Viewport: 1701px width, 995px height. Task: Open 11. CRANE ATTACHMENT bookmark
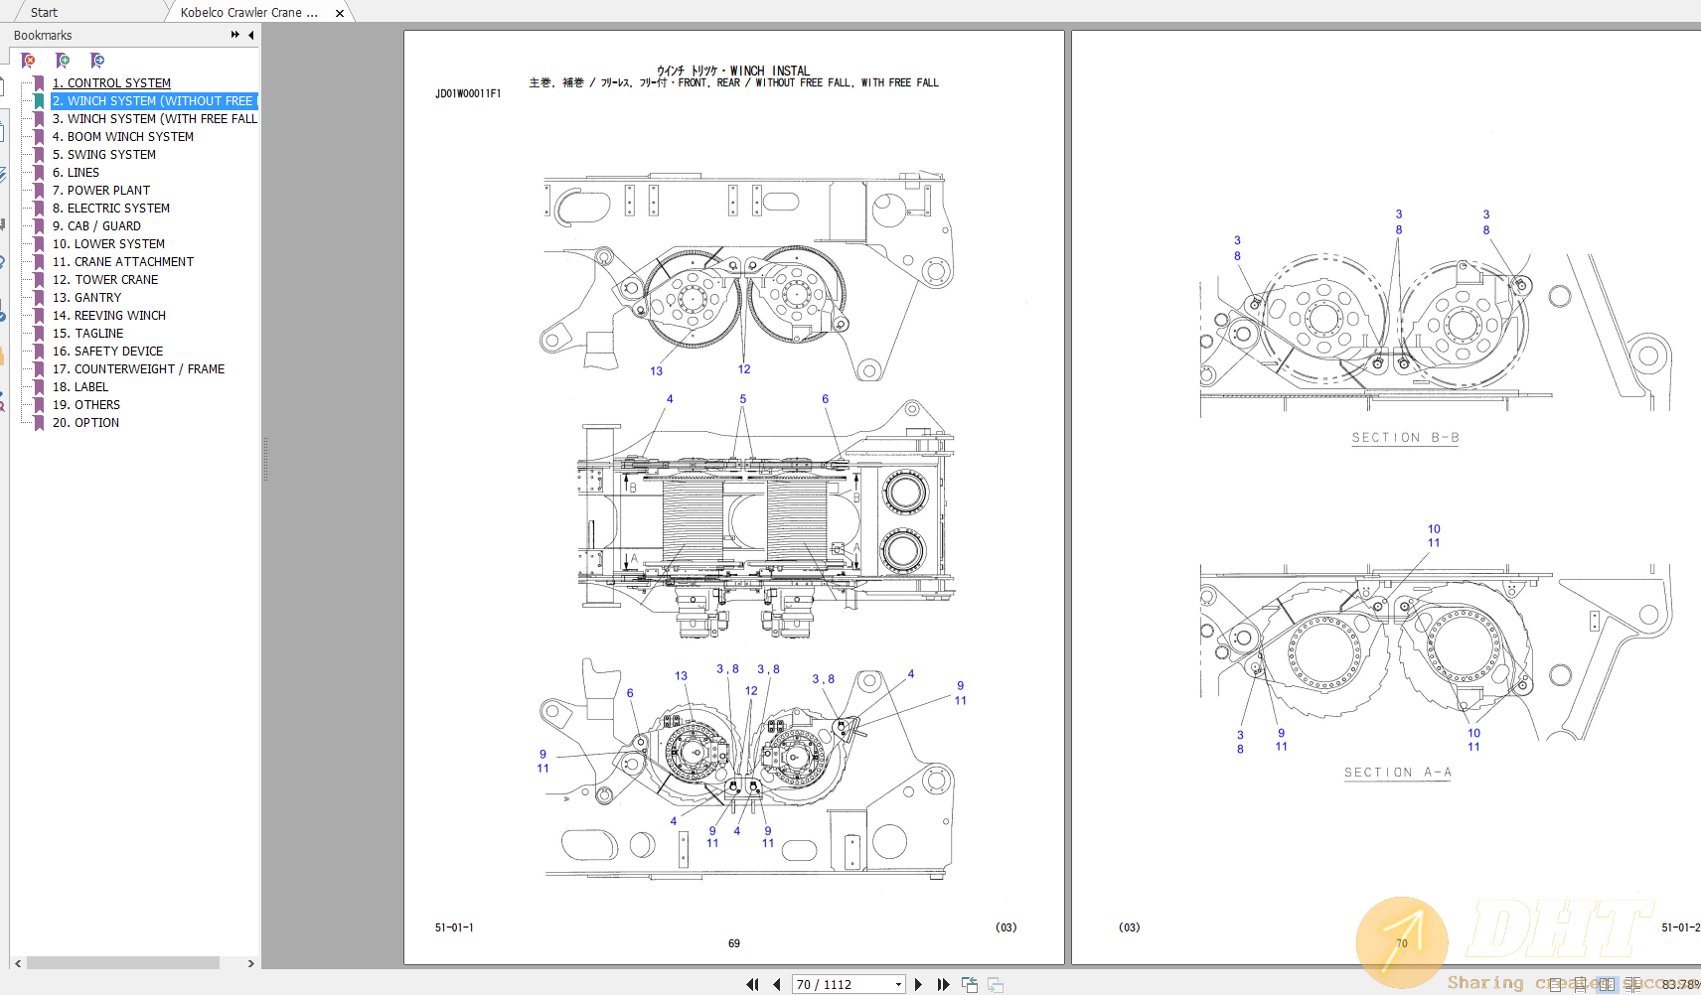(123, 262)
